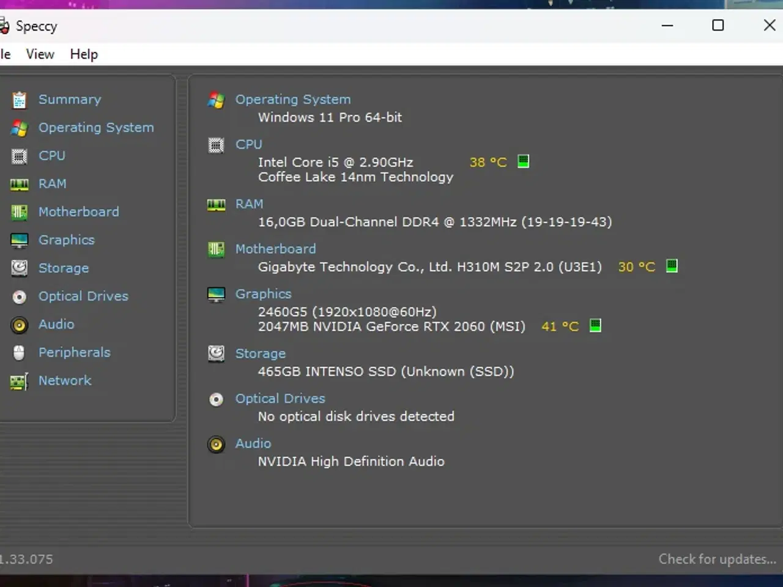
Task: Click the Motherboard chip icon in sidebar
Action: click(19, 212)
